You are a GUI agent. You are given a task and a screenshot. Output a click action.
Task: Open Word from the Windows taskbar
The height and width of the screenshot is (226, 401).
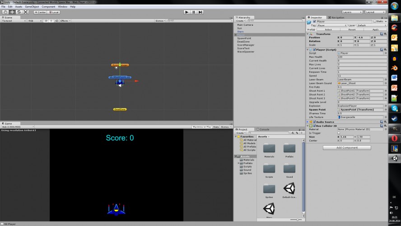[394, 78]
